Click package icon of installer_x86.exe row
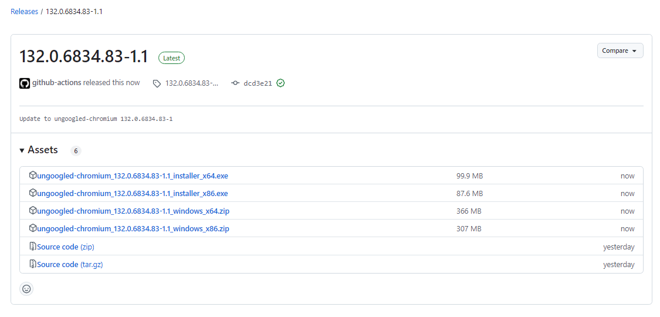 tap(32, 193)
